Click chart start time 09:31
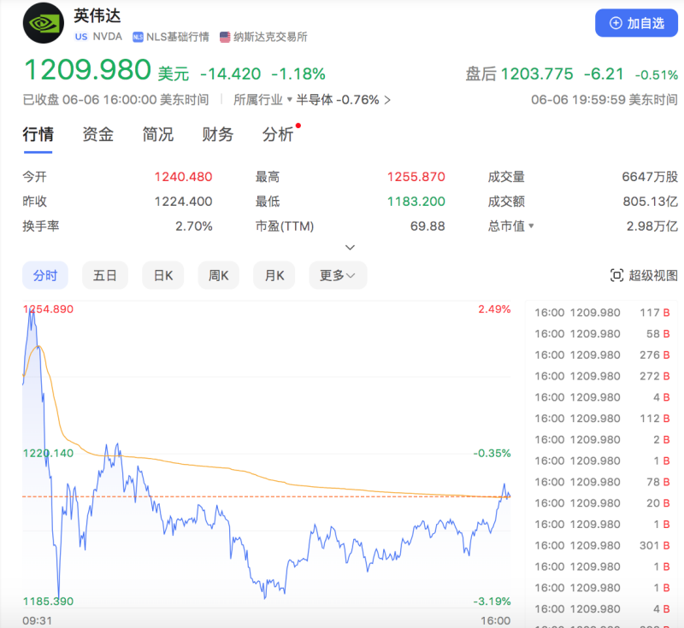The height and width of the screenshot is (628, 684). (37, 620)
